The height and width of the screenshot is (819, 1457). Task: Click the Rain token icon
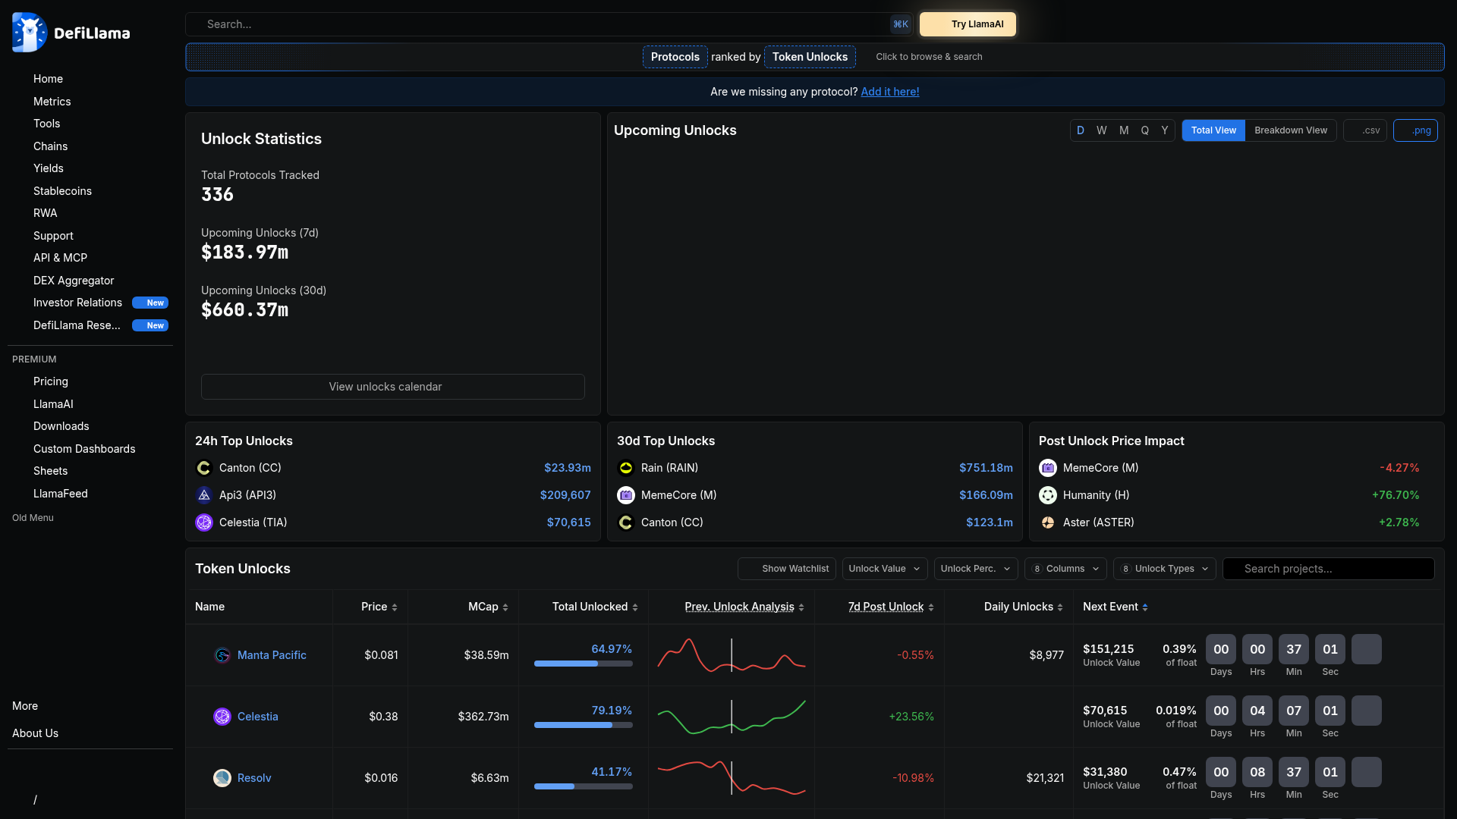(x=625, y=468)
